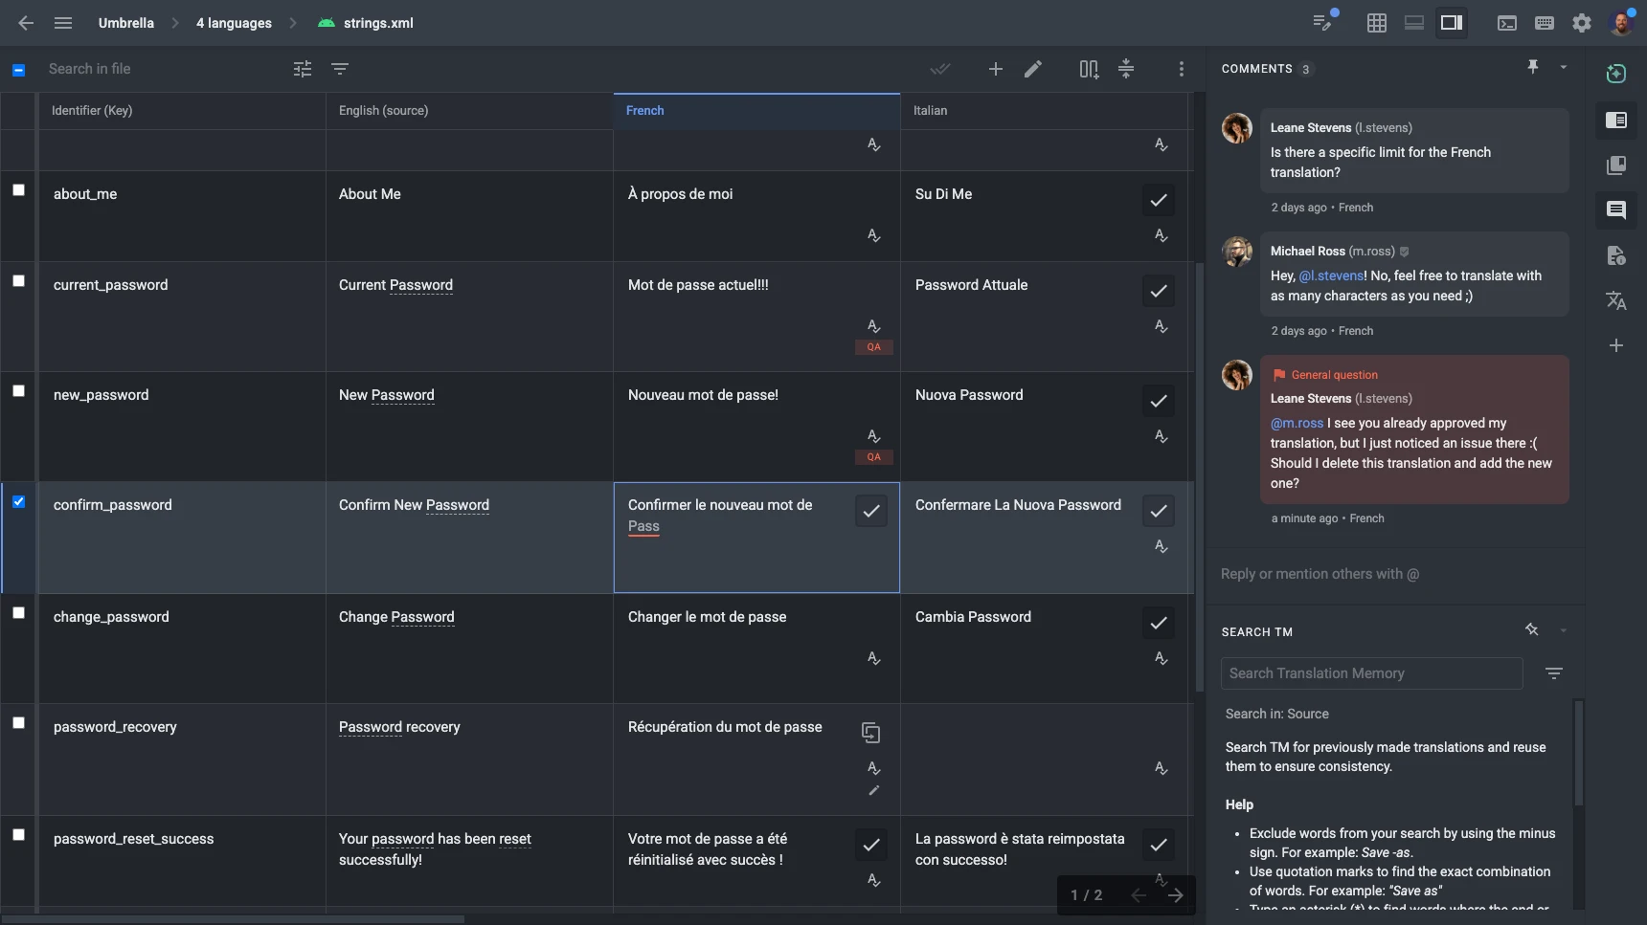Copy source text for password_recovery row
Viewport: 1647px width, 925px height.
872,733
